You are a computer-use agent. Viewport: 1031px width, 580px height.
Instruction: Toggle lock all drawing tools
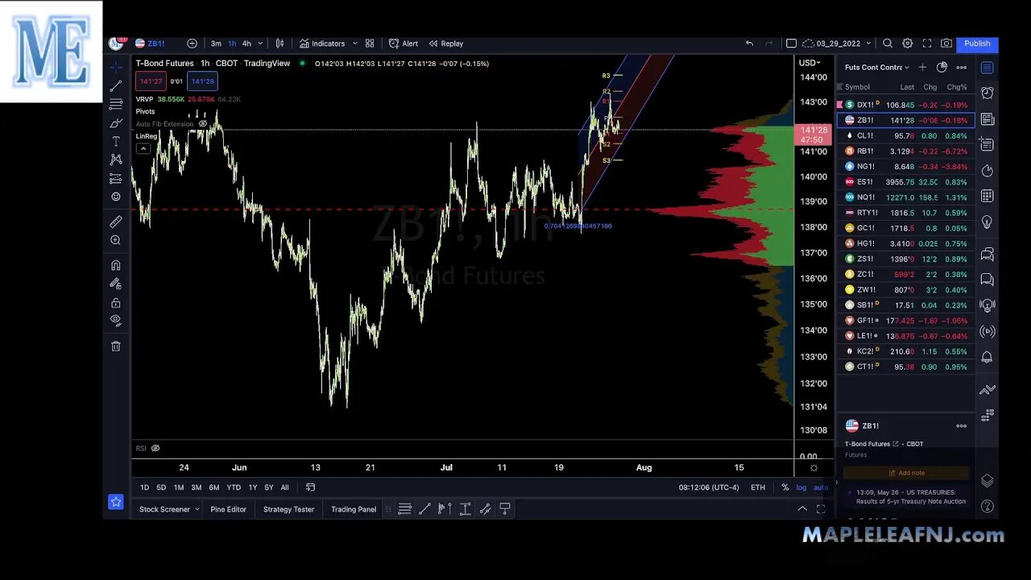[116, 303]
